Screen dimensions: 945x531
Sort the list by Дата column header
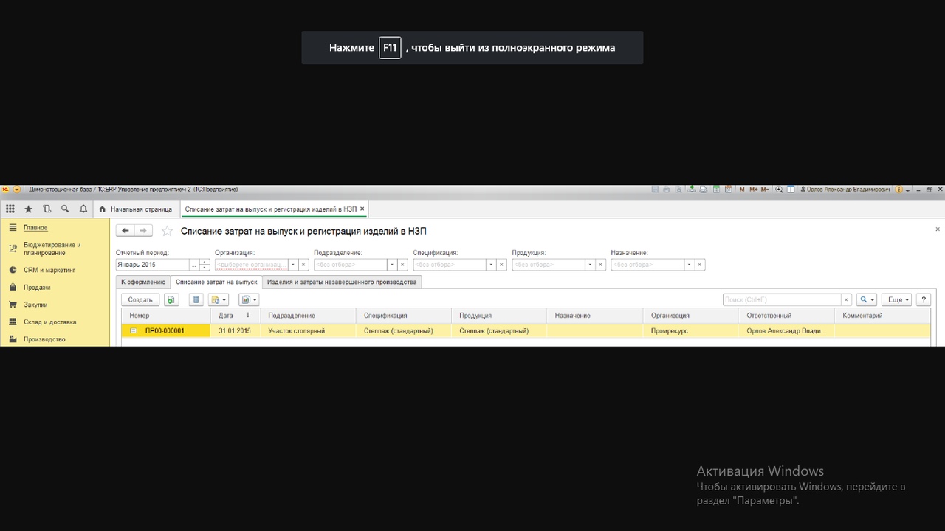coord(226,316)
